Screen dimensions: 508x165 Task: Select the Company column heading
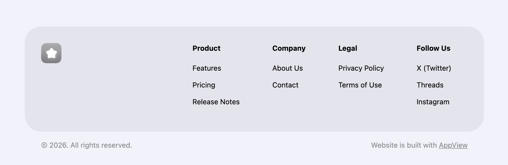[289, 48]
